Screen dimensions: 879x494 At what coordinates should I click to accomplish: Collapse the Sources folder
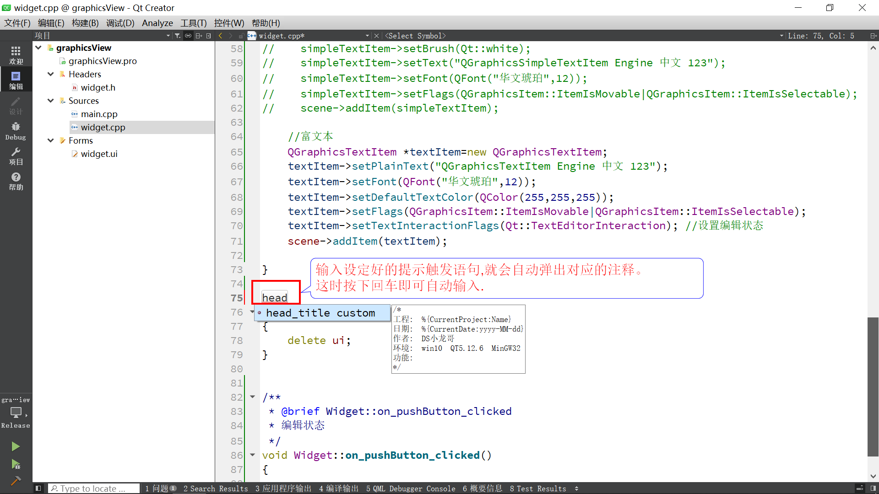[51, 101]
